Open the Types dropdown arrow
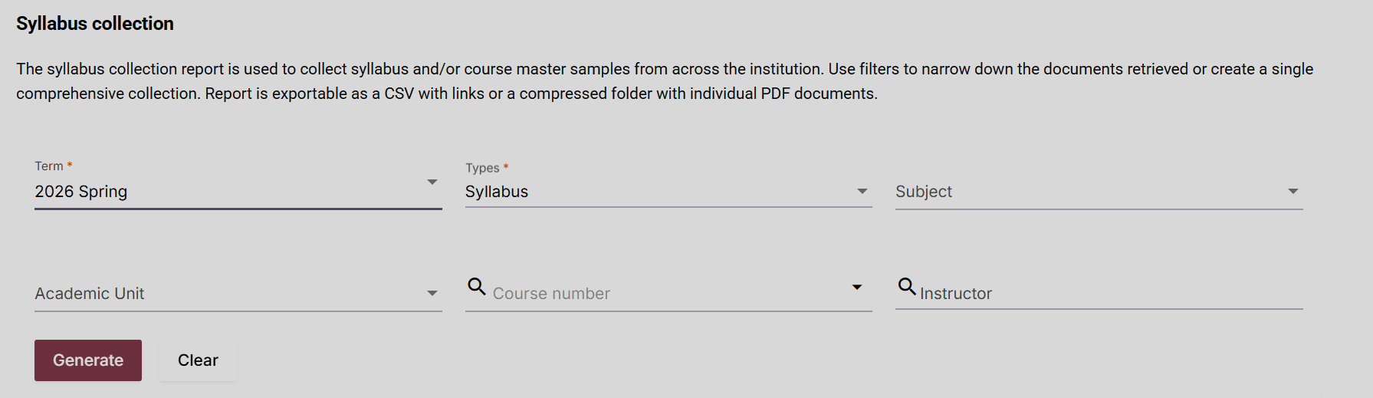This screenshot has height=398, width=1373. [862, 192]
